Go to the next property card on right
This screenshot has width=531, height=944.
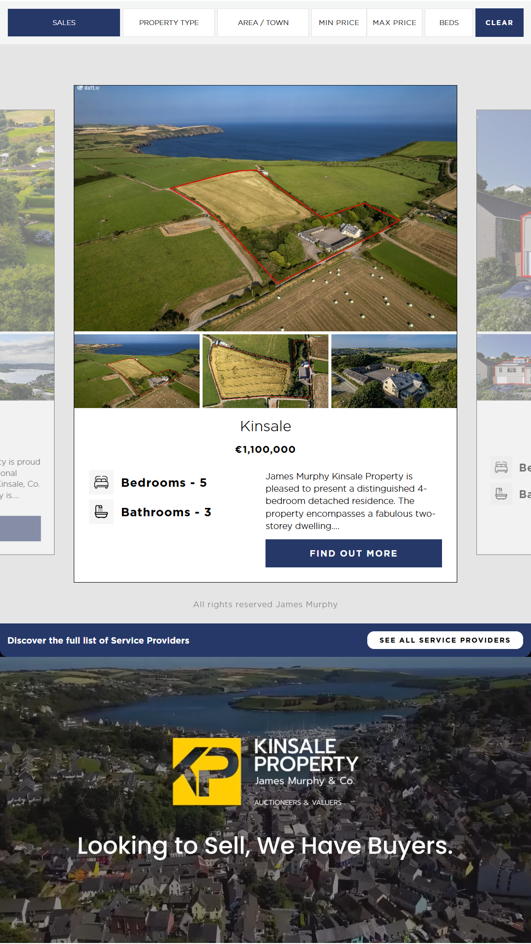coord(504,332)
